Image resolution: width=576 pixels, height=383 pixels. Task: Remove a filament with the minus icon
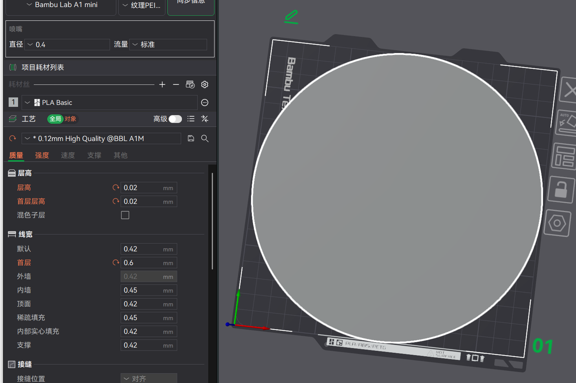point(176,84)
